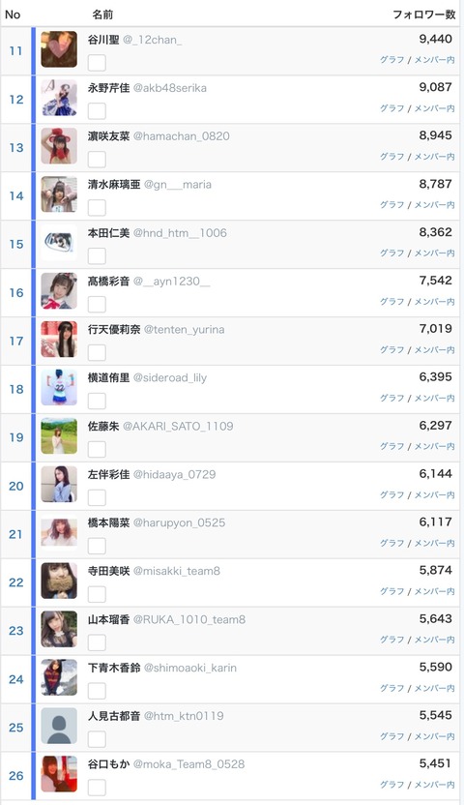Open the @hamachan_0820 Twitter handle

tap(182, 136)
